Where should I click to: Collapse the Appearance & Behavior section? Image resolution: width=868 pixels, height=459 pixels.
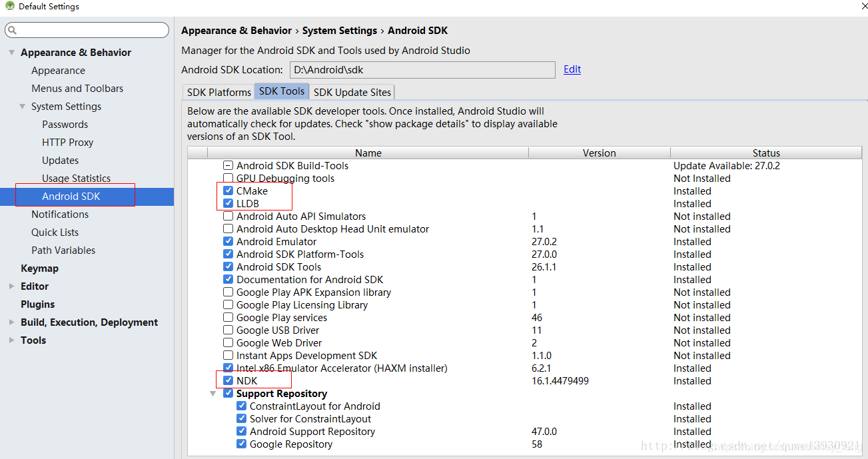point(11,52)
